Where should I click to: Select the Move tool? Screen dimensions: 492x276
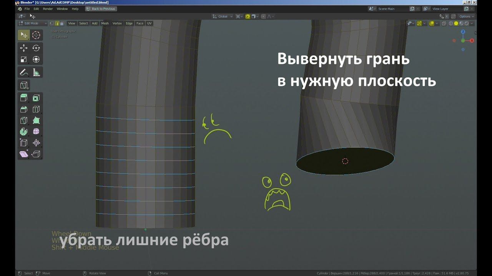24,48
